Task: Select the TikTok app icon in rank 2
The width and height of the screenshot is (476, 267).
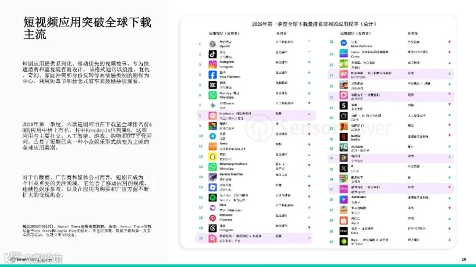Action: coord(213,54)
